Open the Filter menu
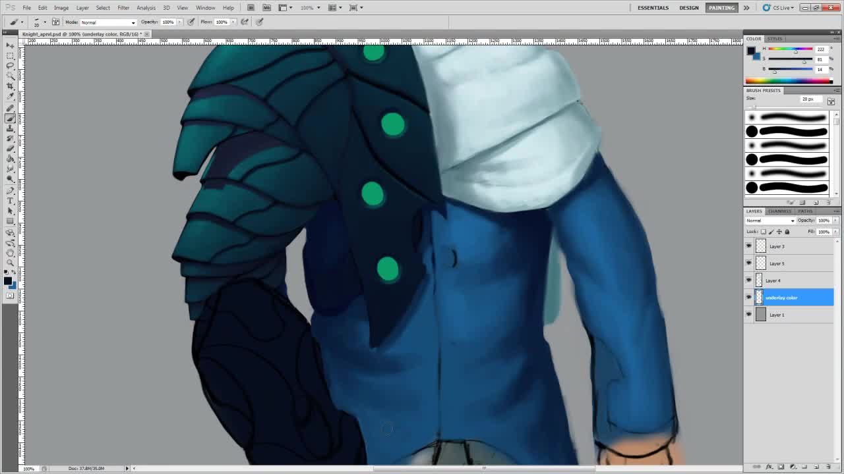The height and width of the screenshot is (474, 844). pyautogui.click(x=123, y=7)
